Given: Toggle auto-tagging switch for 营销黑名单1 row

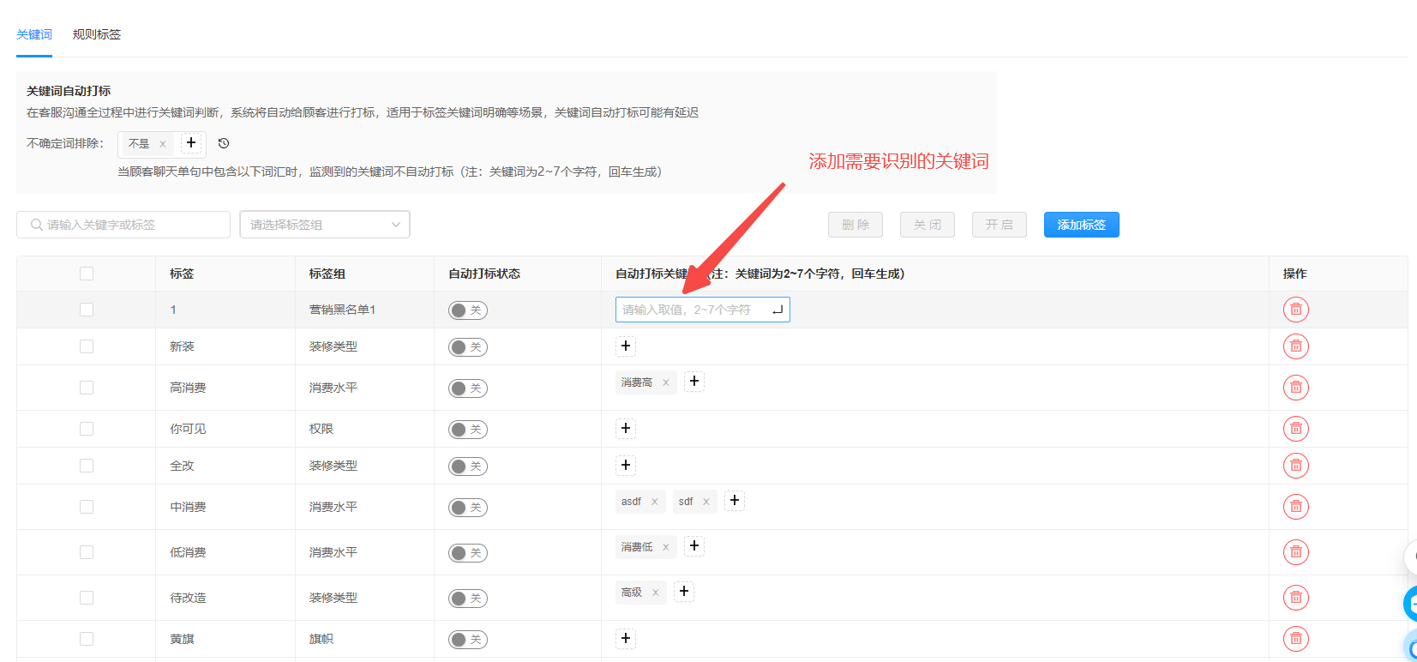Looking at the screenshot, I should (468, 310).
